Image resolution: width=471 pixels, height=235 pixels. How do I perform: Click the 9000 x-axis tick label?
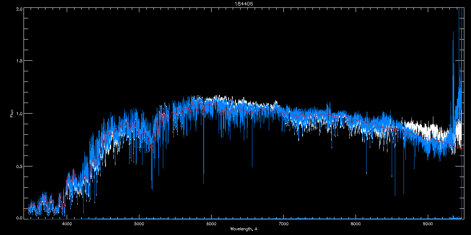[428, 224]
